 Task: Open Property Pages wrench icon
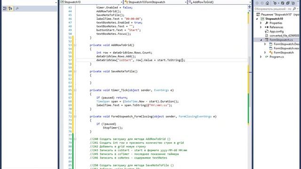17,8
